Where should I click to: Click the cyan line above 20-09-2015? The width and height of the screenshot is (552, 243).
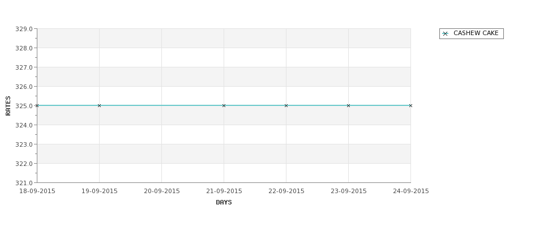(x=161, y=105)
